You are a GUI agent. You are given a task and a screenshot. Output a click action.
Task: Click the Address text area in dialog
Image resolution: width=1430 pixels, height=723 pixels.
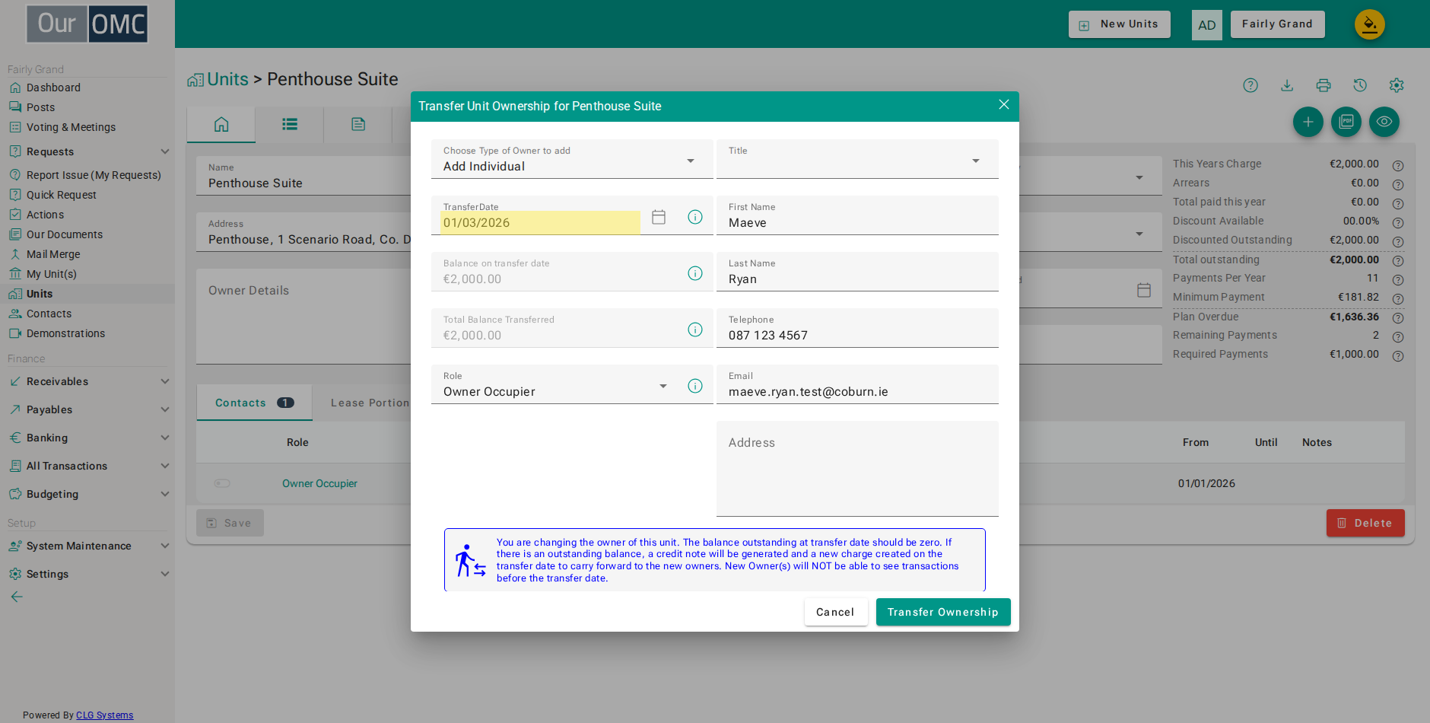click(x=857, y=469)
